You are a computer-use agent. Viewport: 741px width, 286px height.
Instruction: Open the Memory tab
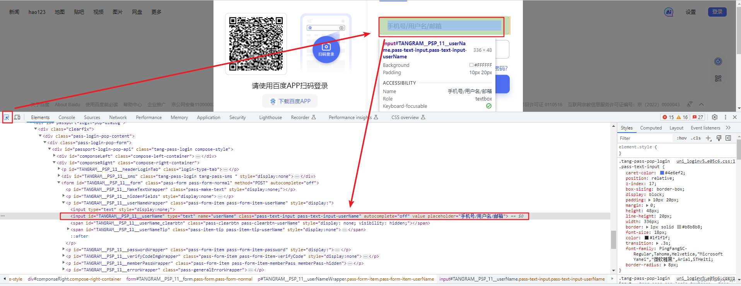179,117
